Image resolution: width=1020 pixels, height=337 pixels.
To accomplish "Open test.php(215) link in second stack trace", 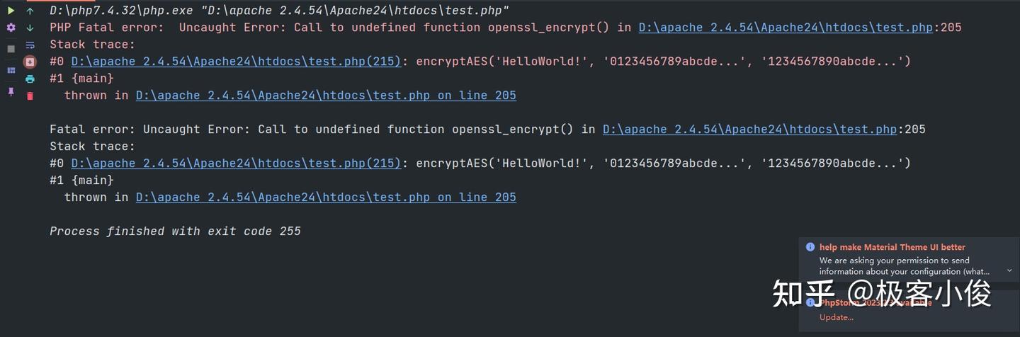I will [236, 164].
